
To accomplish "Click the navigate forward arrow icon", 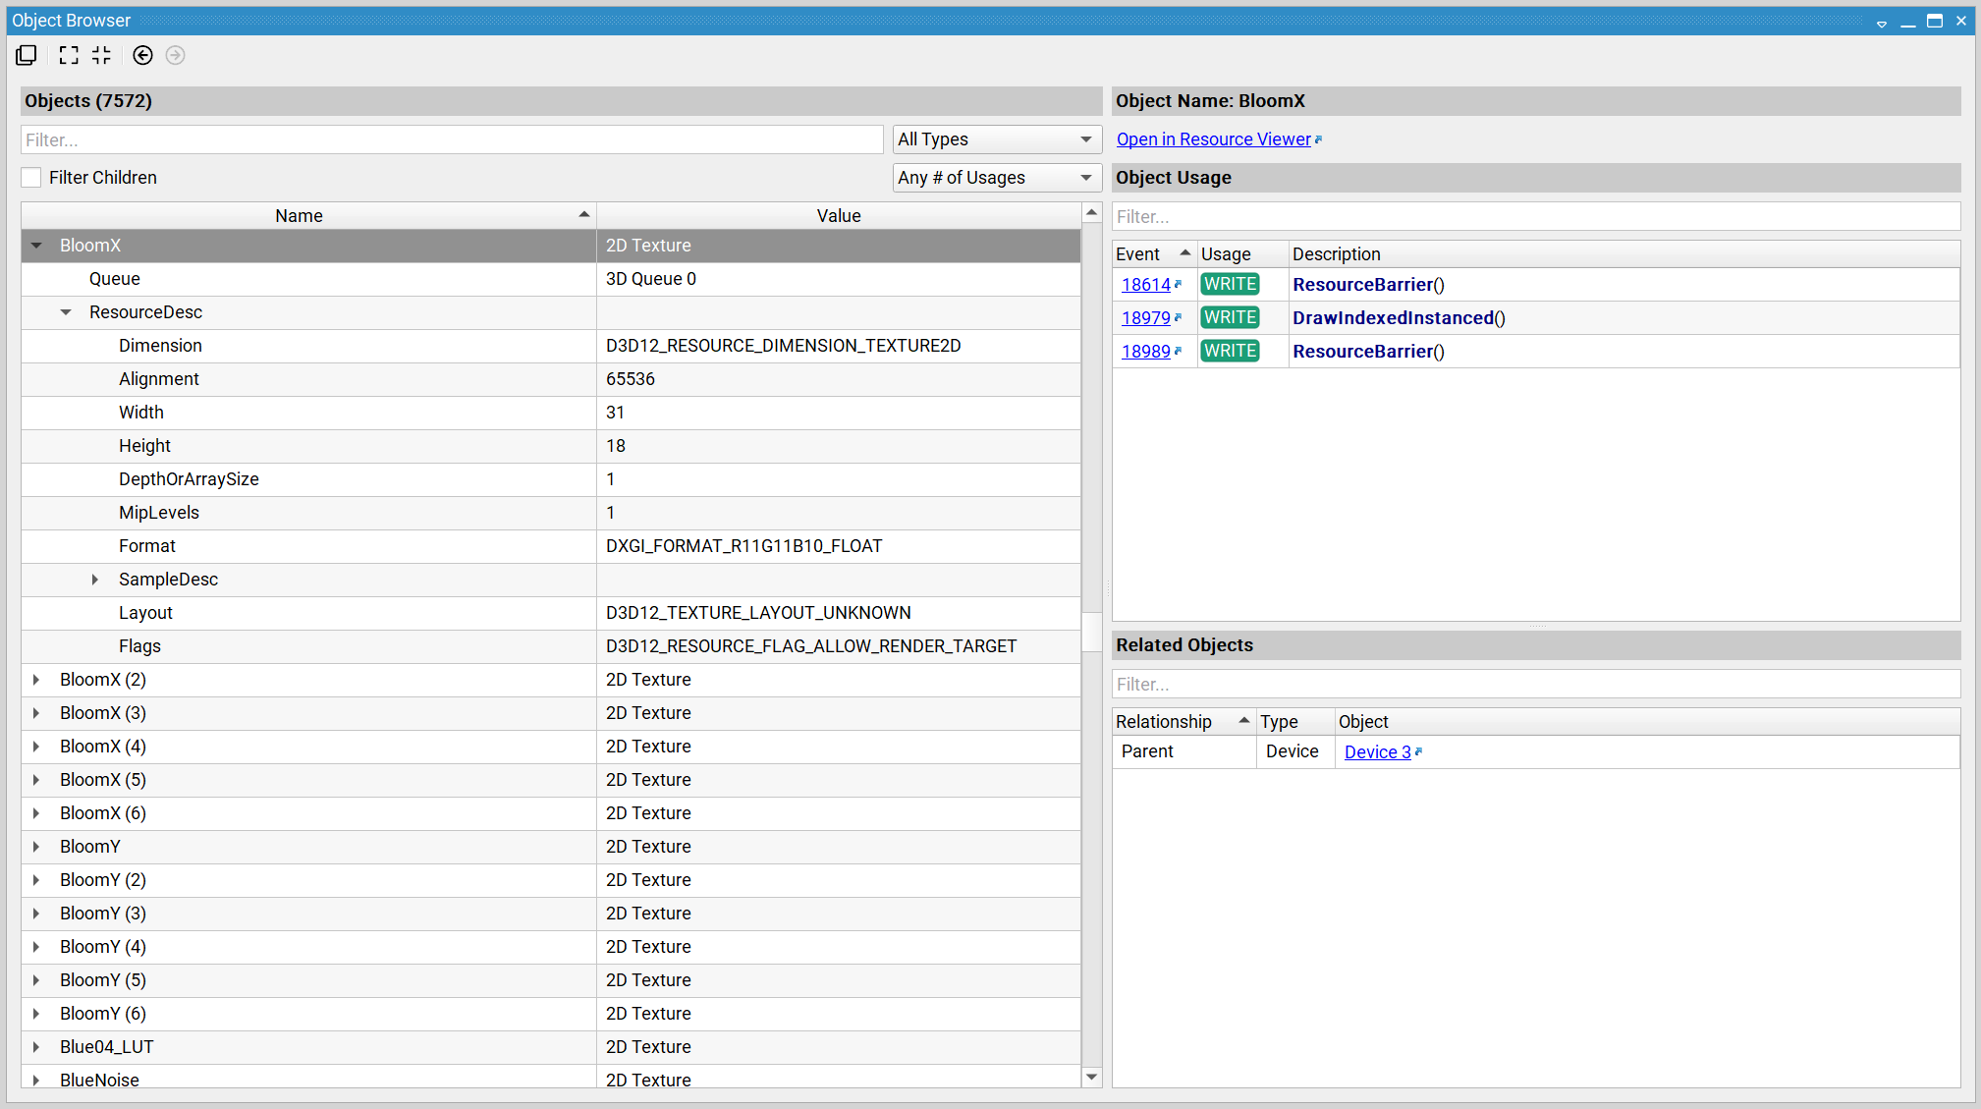I will (x=176, y=55).
